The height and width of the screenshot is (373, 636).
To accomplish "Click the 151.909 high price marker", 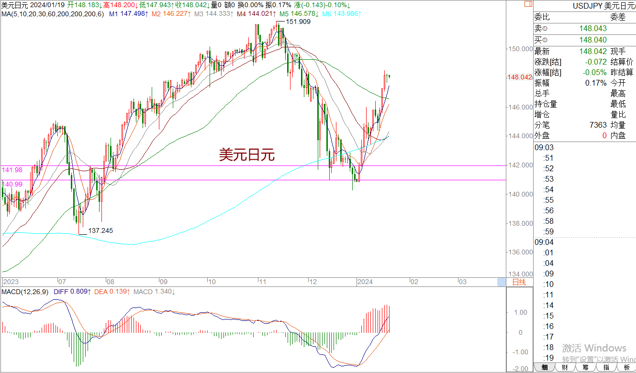I will pyautogui.click(x=298, y=22).
